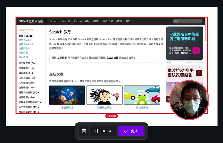Open the GIMP nav item

click(119, 21)
